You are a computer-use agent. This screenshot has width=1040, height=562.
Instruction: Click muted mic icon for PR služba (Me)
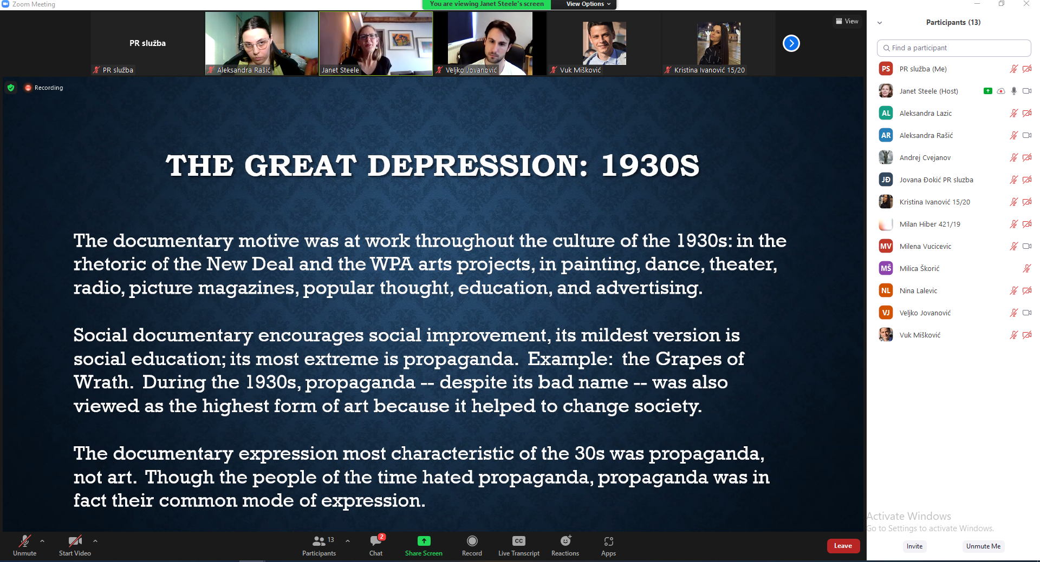1013,69
